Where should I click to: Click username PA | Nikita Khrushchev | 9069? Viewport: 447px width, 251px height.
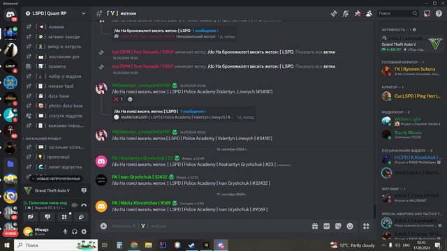tap(141, 203)
